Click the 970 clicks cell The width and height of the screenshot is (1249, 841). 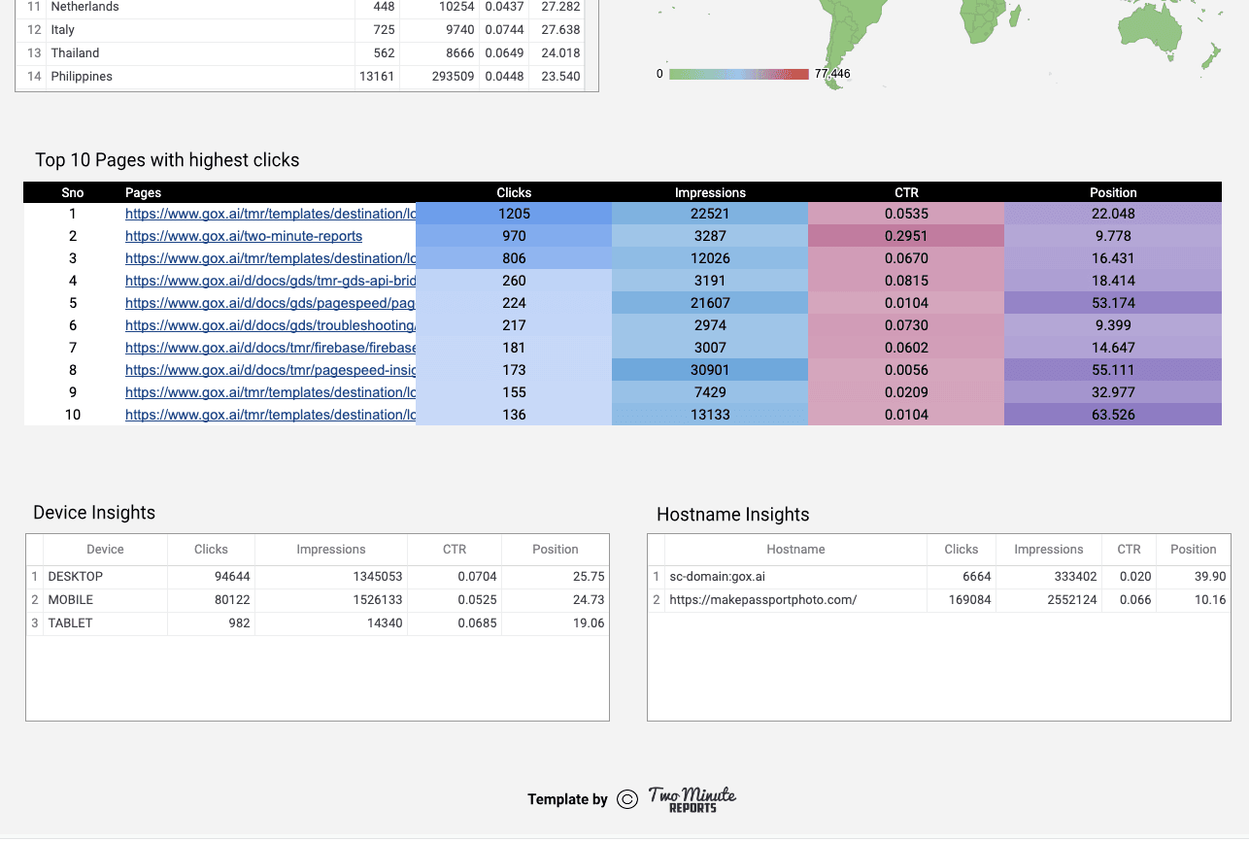click(514, 236)
